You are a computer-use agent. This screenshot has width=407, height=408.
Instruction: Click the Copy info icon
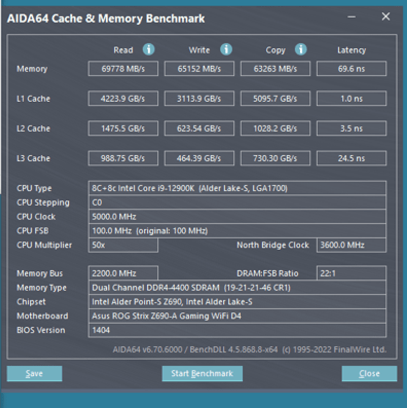click(x=301, y=49)
